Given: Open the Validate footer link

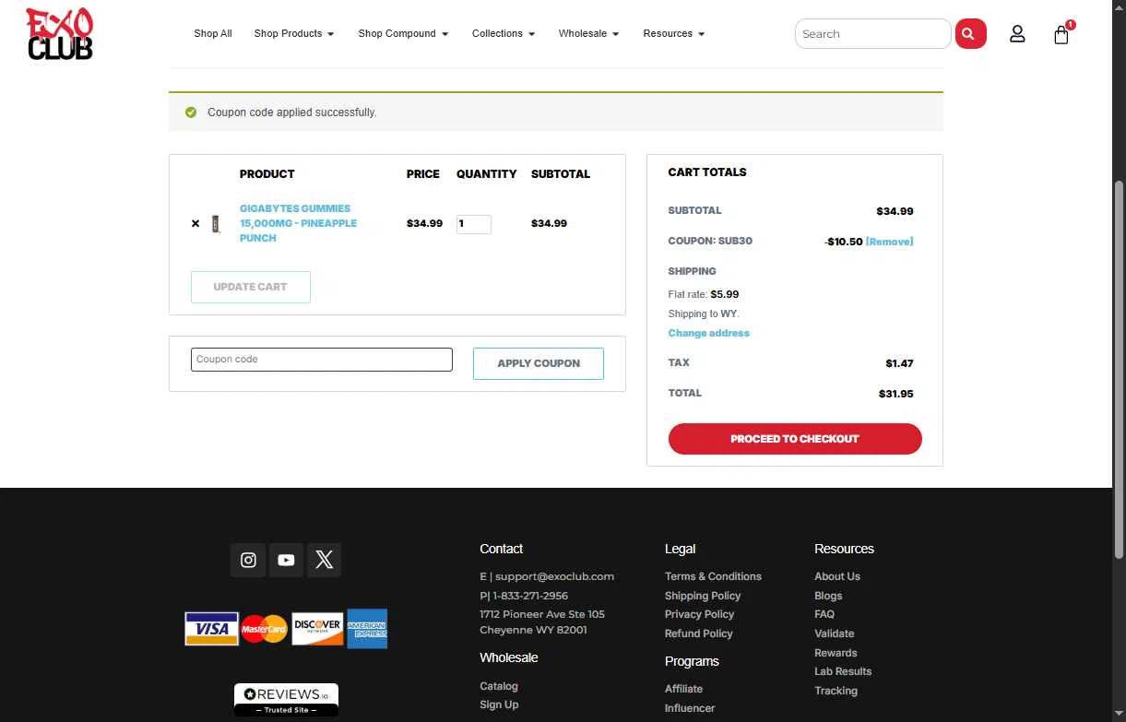Looking at the screenshot, I should (835, 633).
